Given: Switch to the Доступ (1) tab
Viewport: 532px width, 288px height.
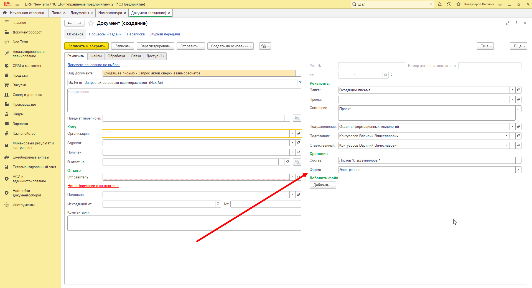Looking at the screenshot, I should (155, 56).
